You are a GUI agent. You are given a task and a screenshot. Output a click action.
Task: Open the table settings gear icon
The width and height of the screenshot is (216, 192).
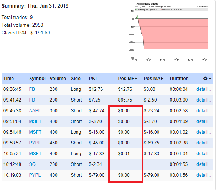tap(205, 79)
